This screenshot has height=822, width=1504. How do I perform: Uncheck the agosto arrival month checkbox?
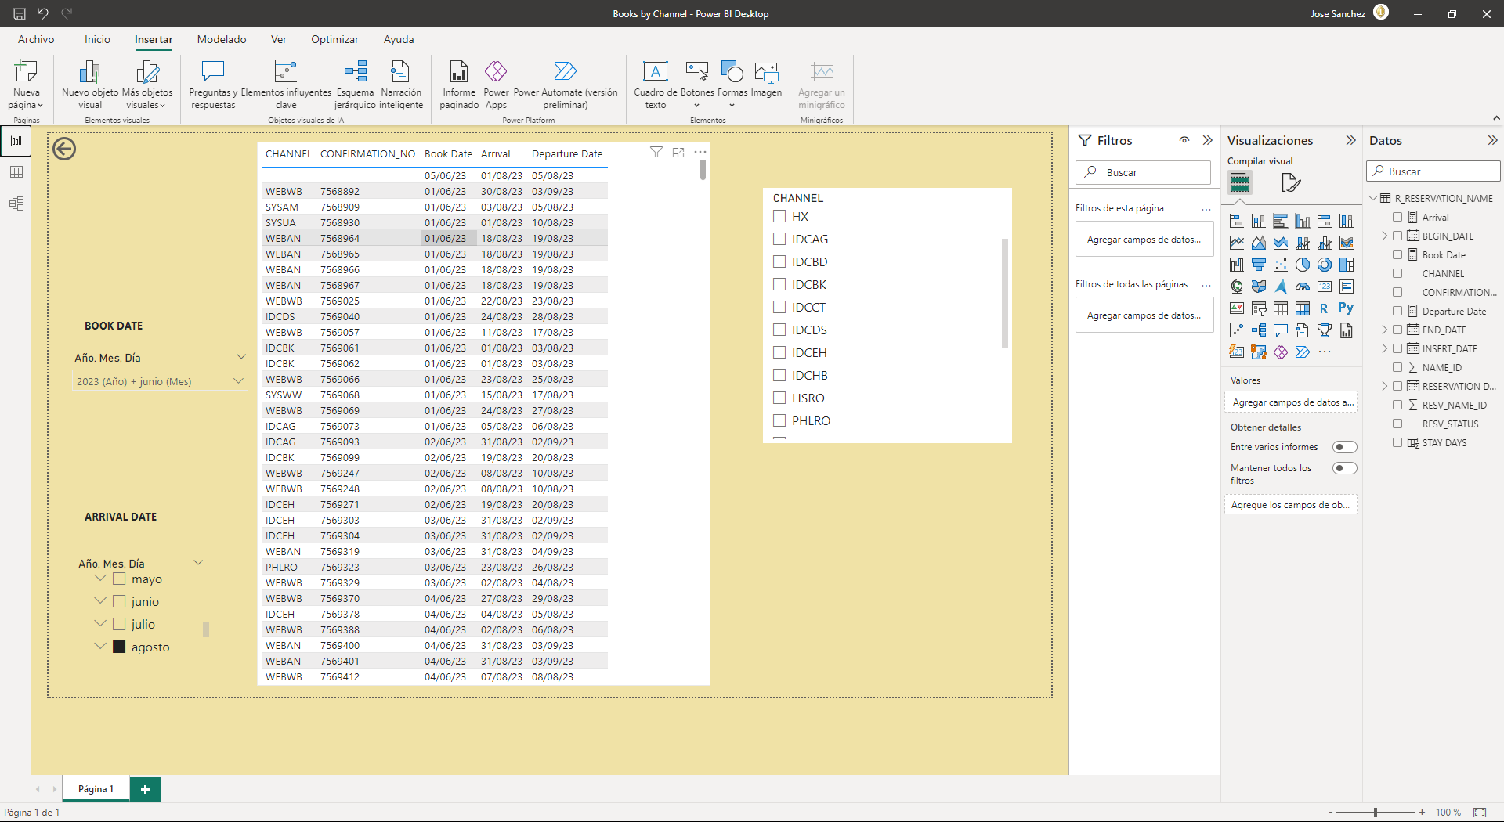119,647
